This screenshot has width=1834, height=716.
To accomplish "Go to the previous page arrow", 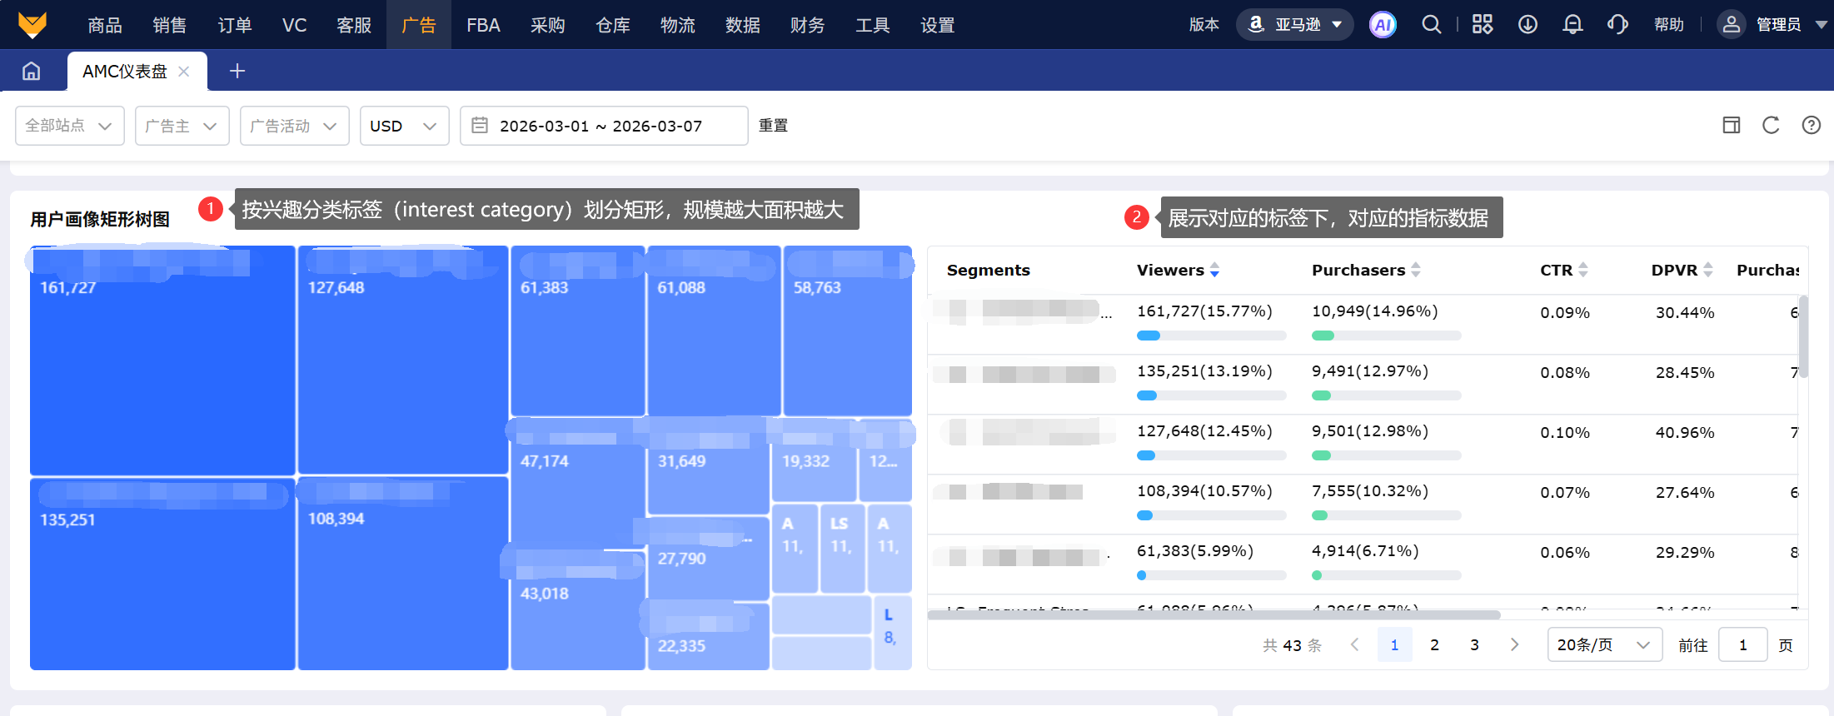I will click(1355, 644).
